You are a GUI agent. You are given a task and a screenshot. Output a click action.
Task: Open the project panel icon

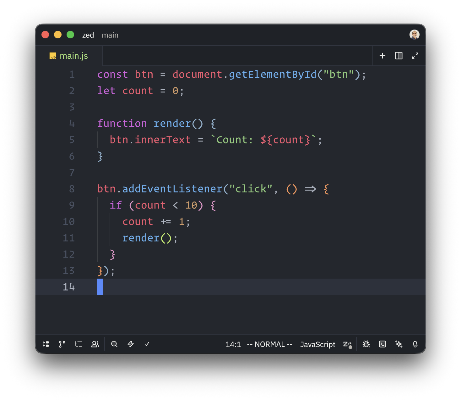click(46, 344)
